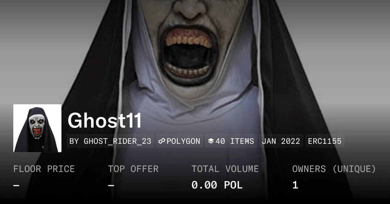Click the floor price dash value

16,186
